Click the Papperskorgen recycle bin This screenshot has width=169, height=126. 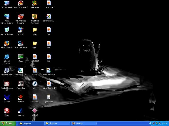click(7, 30)
